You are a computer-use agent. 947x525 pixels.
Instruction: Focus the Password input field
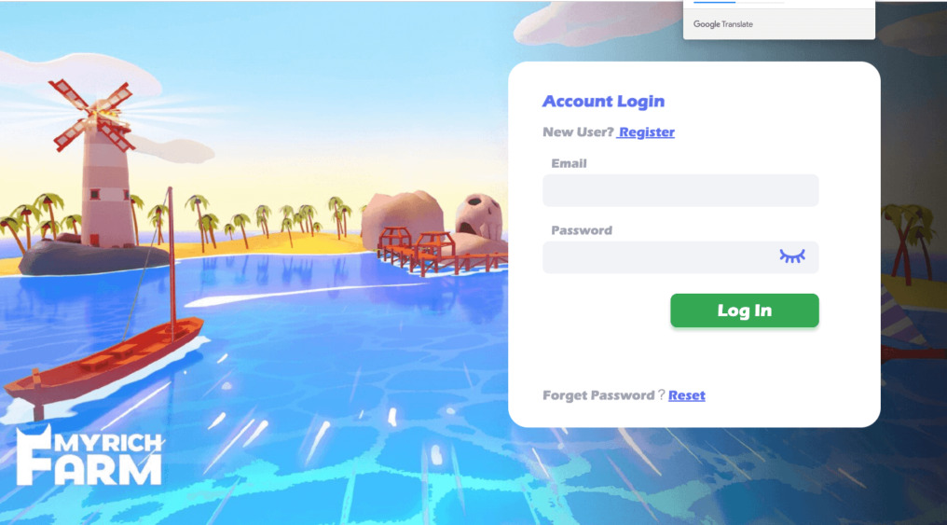(x=680, y=257)
